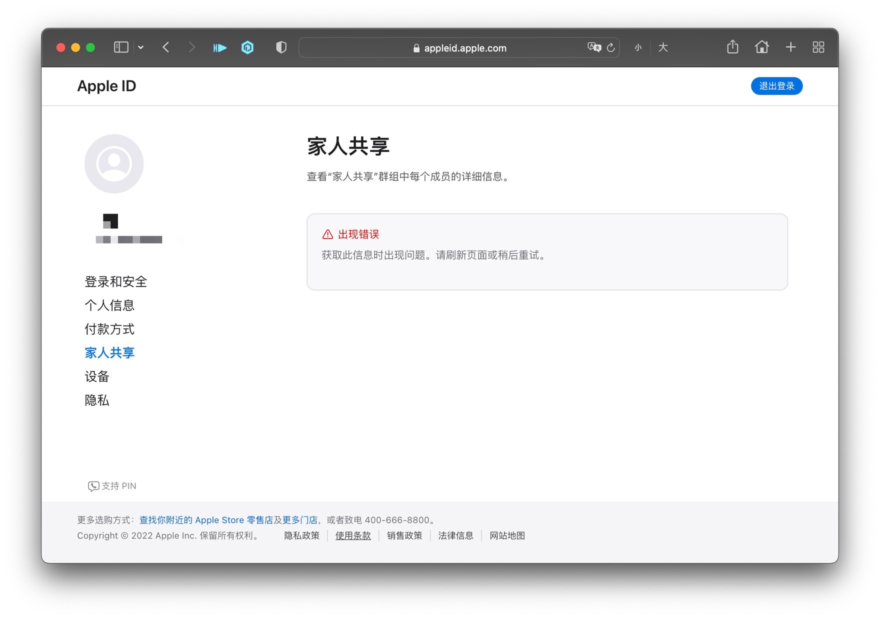The width and height of the screenshot is (880, 618).
Task: Open the Share icon menu
Action: [x=732, y=47]
